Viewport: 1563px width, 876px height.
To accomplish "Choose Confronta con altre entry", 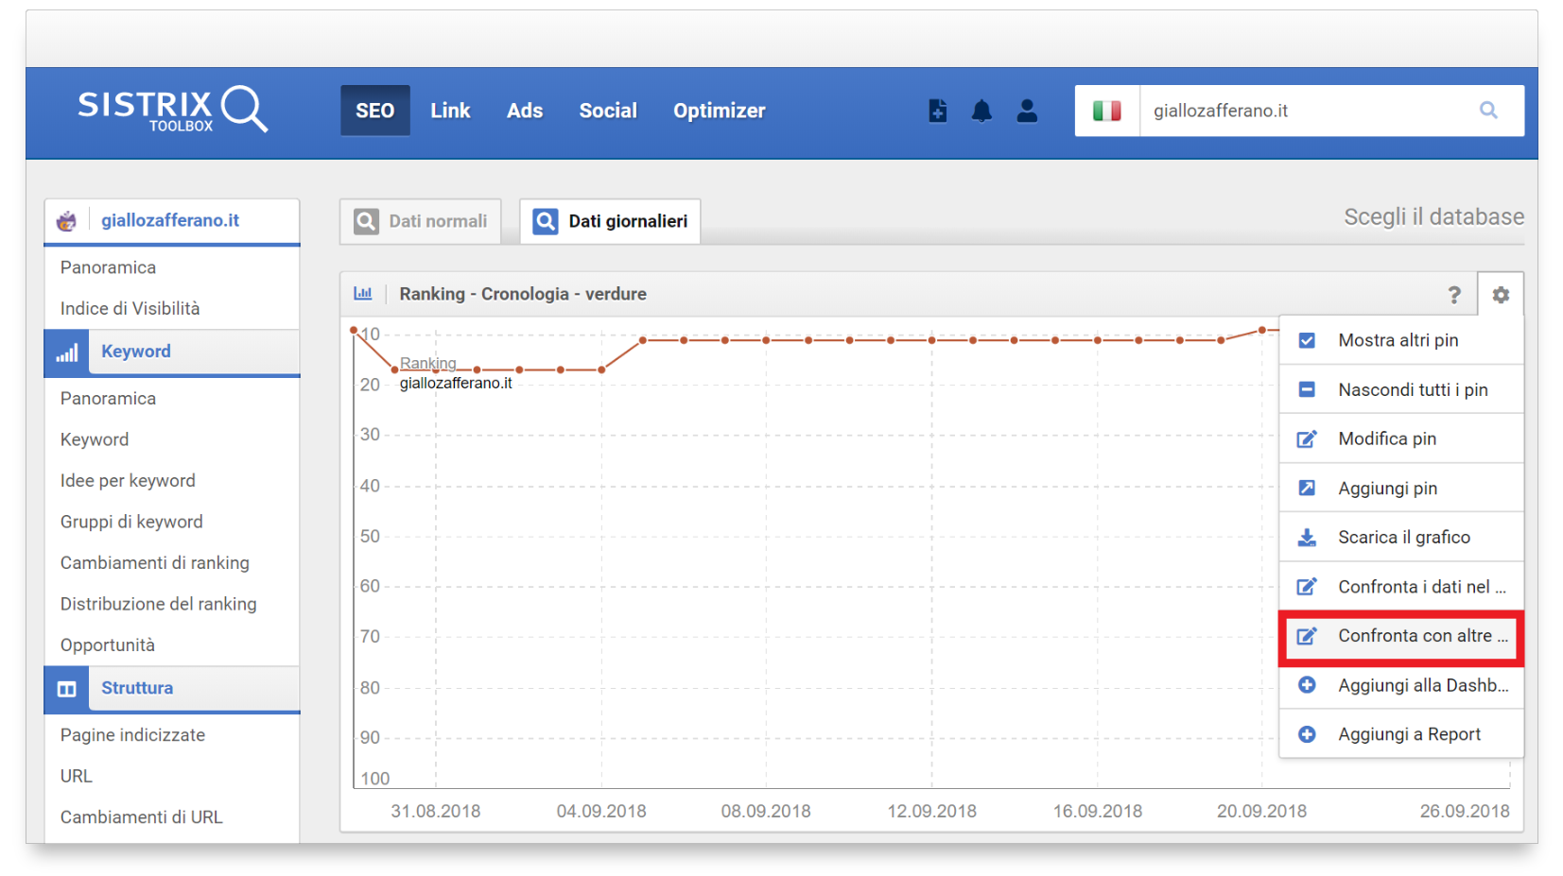I will [1401, 636].
